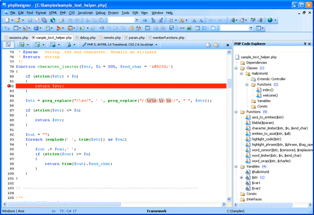Expand the $str variable node
Screen dimensions: 314x215
coord(241,177)
